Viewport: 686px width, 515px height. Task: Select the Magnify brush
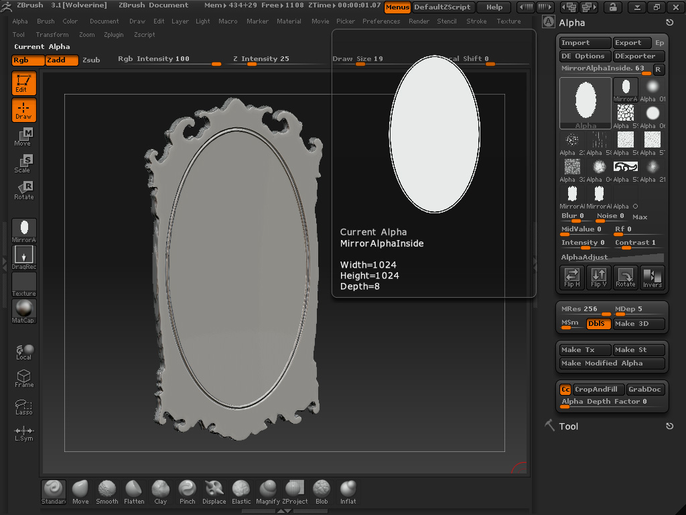pyautogui.click(x=268, y=492)
